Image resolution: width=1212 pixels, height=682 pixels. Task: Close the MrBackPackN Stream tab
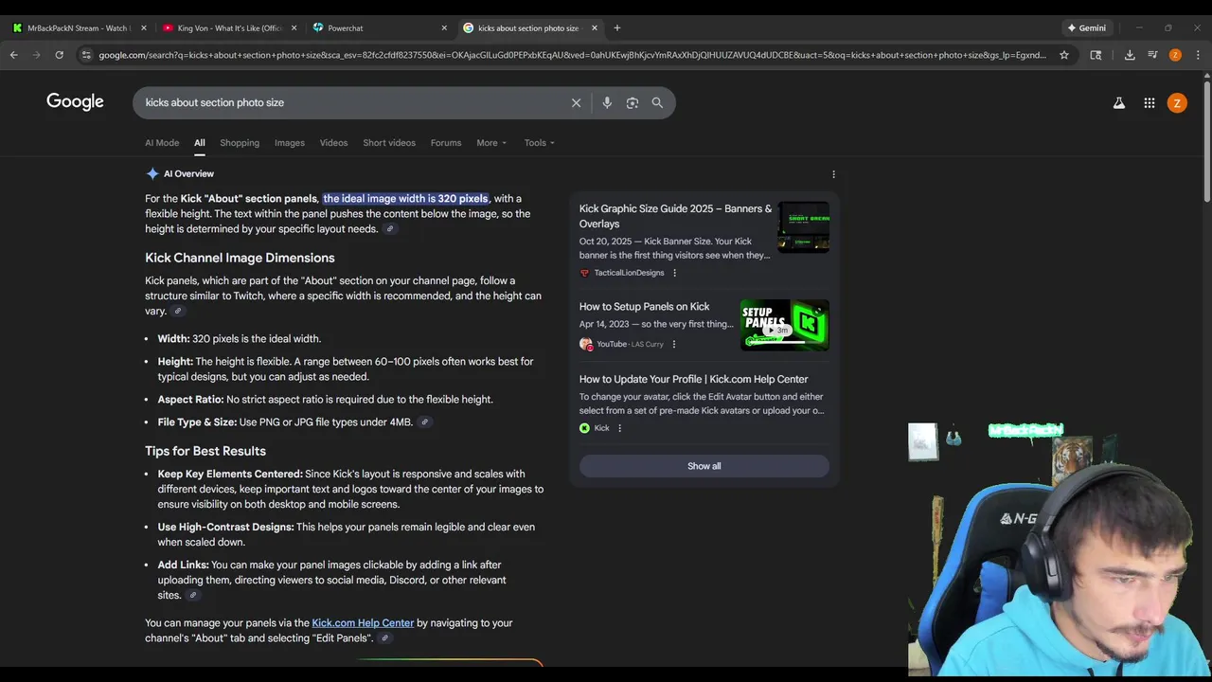[144, 27]
